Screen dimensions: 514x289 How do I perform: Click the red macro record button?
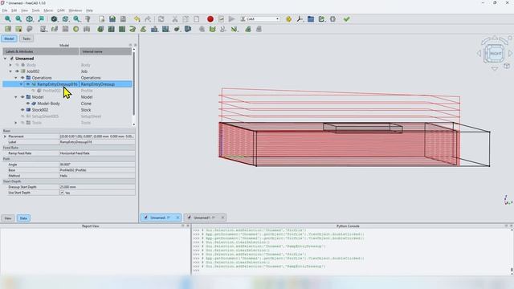(210, 19)
